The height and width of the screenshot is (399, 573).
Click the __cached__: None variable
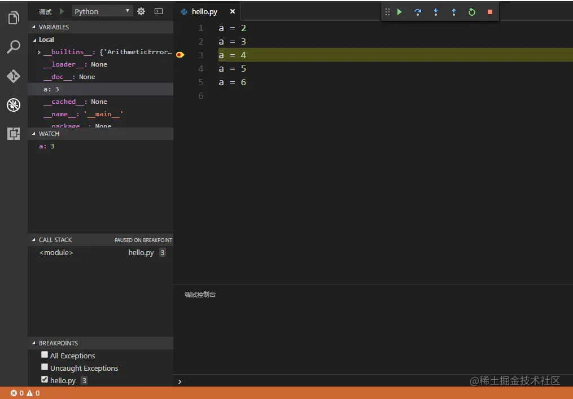pos(100,102)
